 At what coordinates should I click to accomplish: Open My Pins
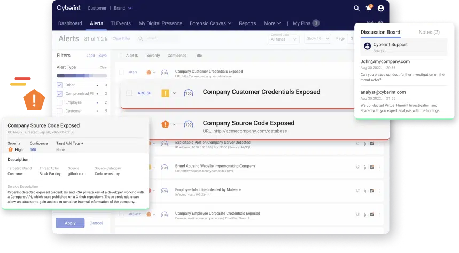tap(306, 23)
